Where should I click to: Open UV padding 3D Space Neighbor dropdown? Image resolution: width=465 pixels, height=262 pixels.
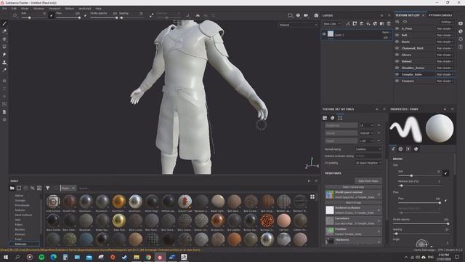(x=368, y=163)
